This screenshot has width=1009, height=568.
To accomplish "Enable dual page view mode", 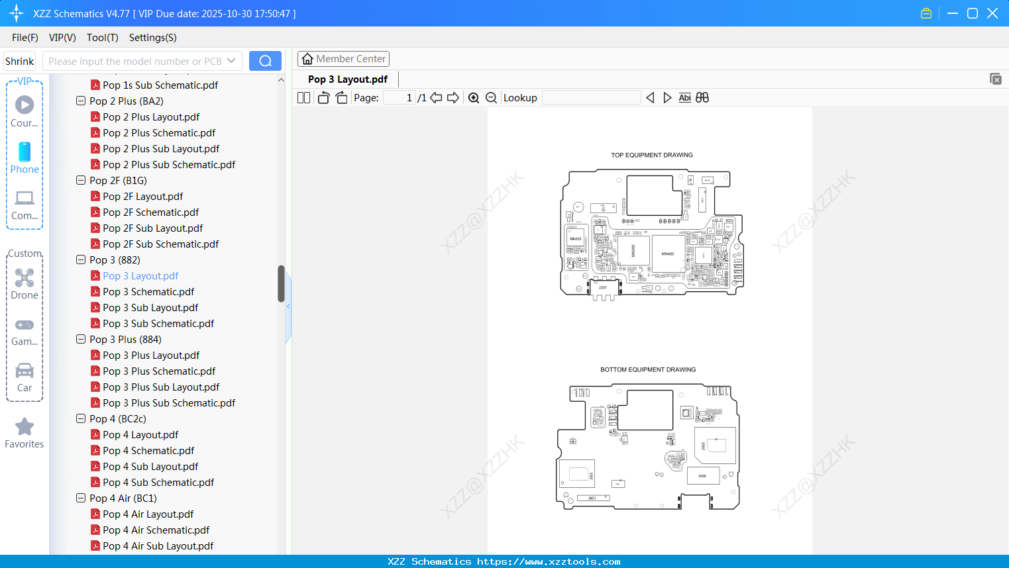I will click(x=303, y=97).
